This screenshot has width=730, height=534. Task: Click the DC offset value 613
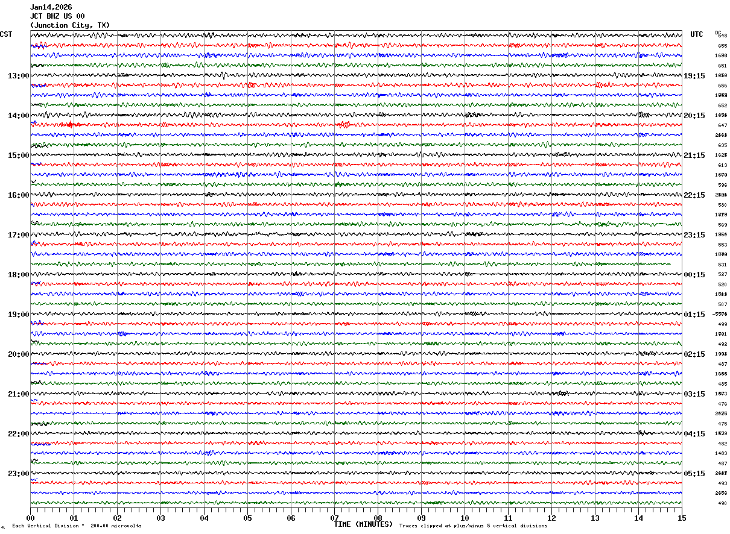click(x=722, y=165)
